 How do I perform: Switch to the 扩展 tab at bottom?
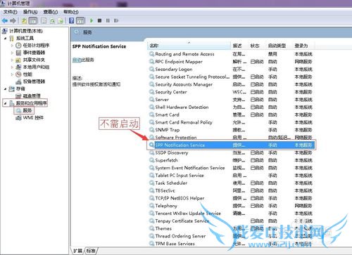click(x=77, y=251)
